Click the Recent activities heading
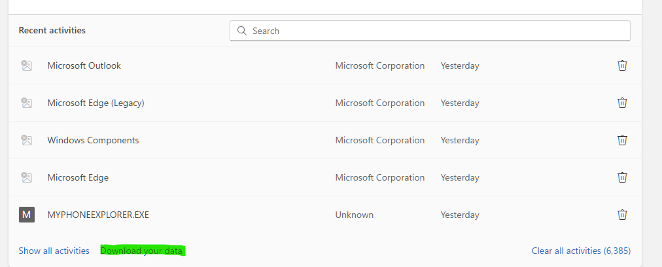Image resolution: width=662 pixels, height=267 pixels. click(52, 30)
